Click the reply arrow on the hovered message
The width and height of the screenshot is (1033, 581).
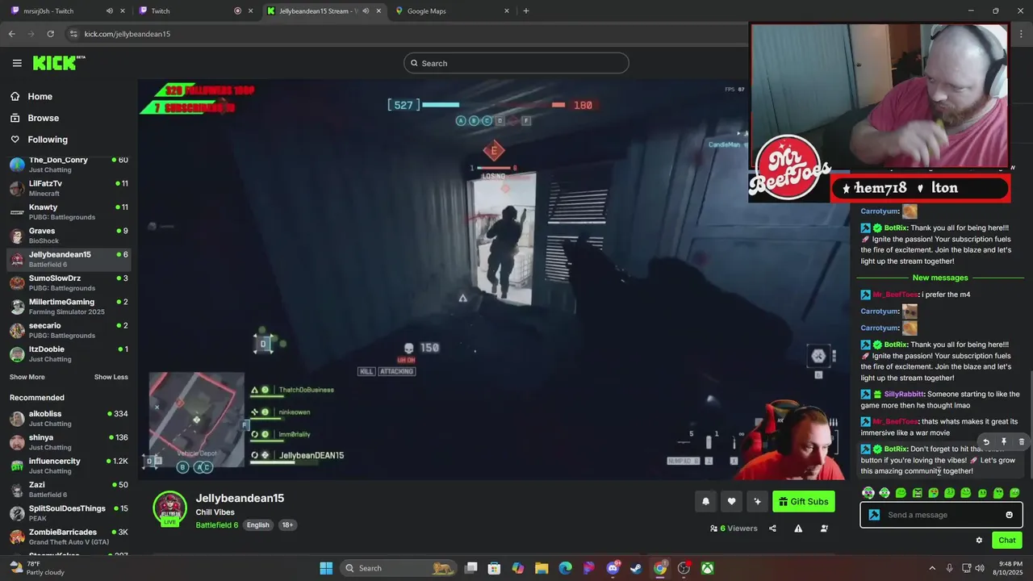tap(986, 442)
